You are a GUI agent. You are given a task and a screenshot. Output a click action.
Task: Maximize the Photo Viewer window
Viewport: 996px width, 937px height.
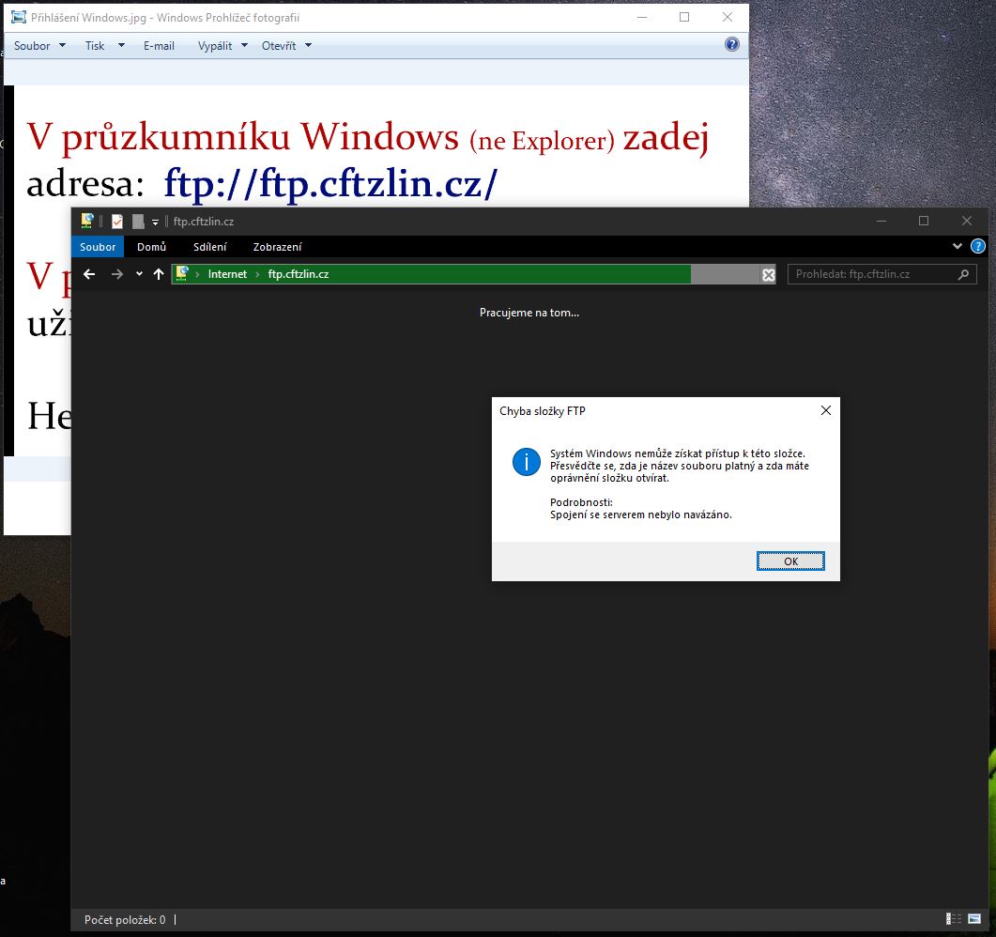(x=684, y=17)
